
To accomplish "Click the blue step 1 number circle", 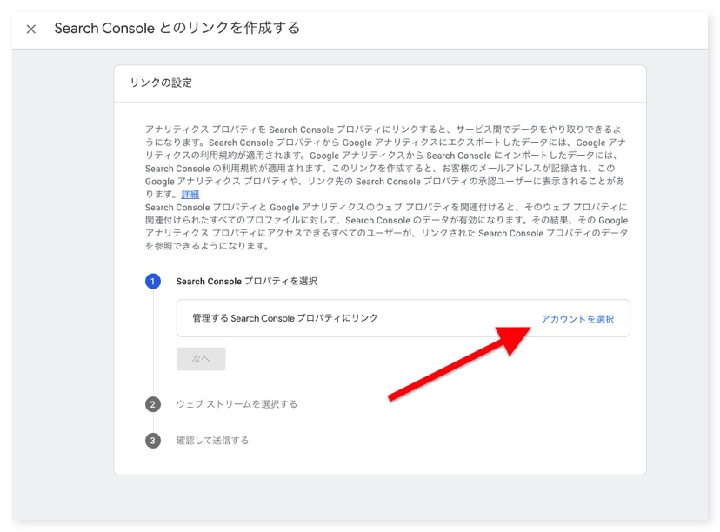I will pos(153,282).
